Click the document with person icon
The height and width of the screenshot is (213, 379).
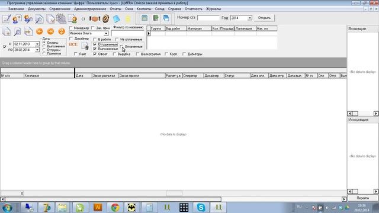tap(72, 19)
